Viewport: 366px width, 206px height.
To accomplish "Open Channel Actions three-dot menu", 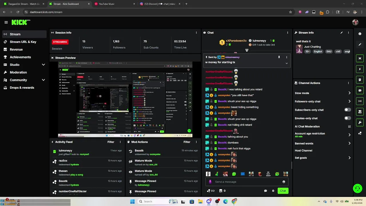I will click(x=348, y=83).
